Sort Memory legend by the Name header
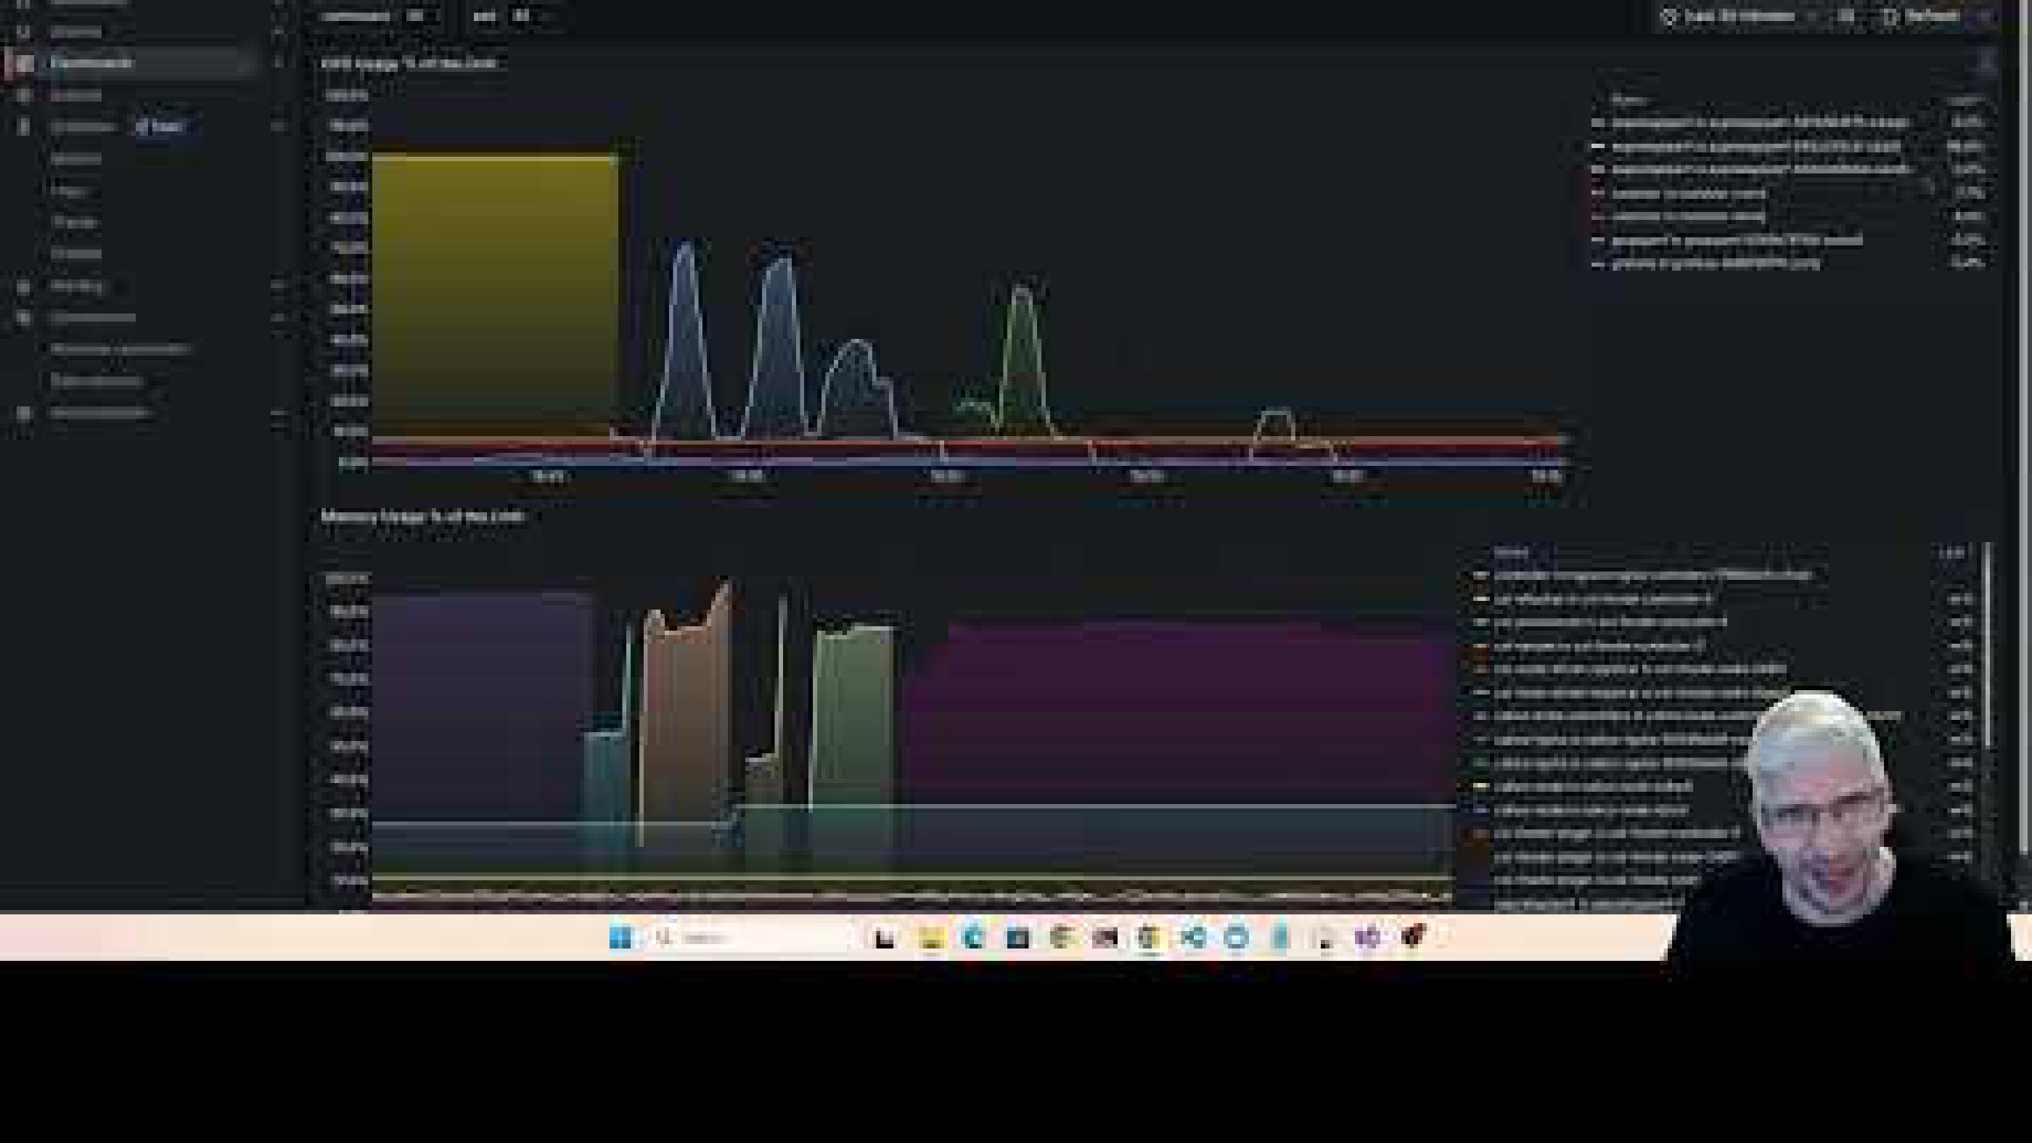The width and height of the screenshot is (2032, 1143). pos(1511,552)
